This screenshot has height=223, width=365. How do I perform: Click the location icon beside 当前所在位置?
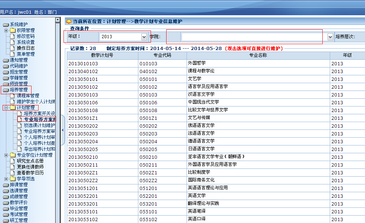pos(69,22)
